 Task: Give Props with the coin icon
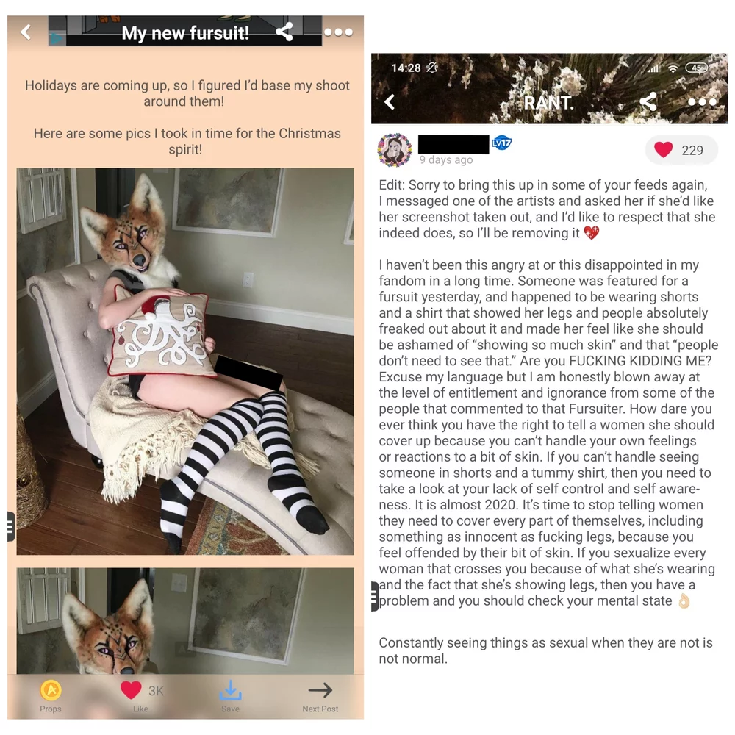[x=51, y=696]
